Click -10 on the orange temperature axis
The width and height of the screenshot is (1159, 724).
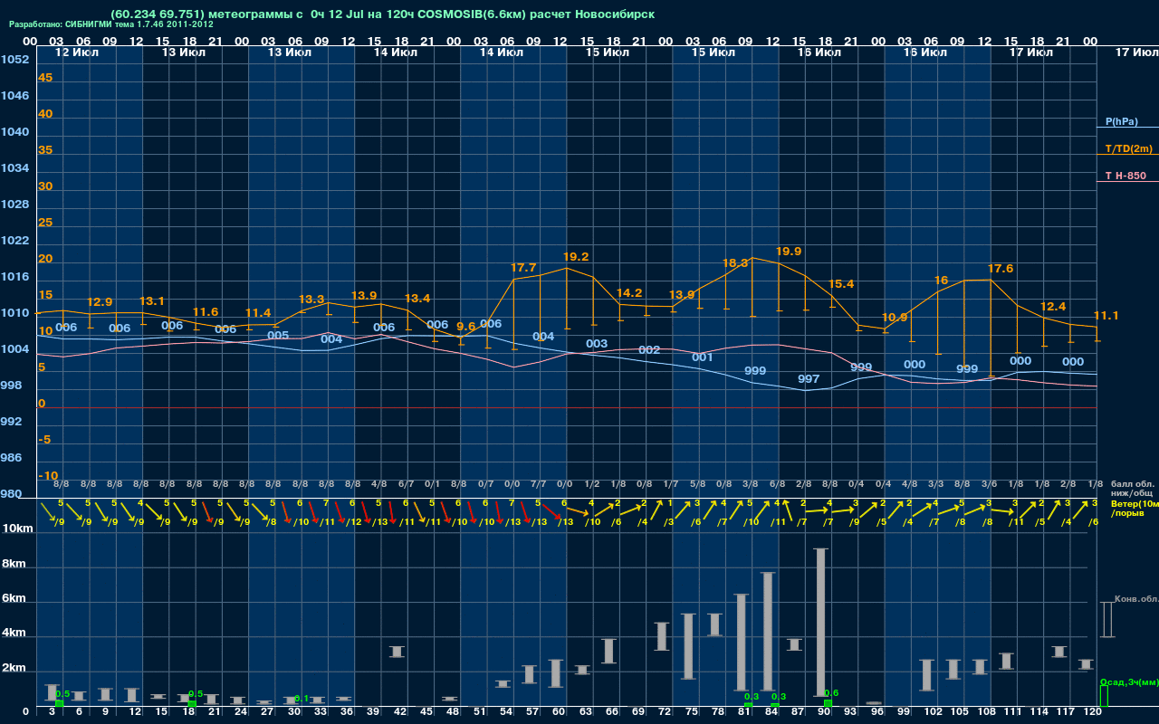(x=49, y=476)
